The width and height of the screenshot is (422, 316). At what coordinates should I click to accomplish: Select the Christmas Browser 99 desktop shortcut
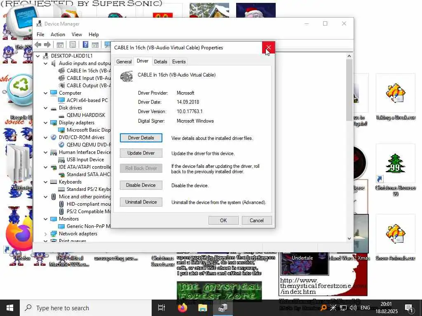click(395, 170)
